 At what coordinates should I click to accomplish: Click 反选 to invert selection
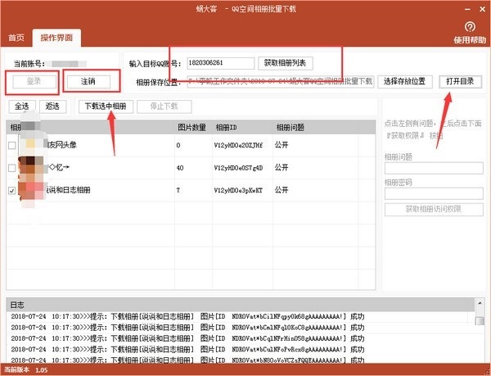click(52, 106)
